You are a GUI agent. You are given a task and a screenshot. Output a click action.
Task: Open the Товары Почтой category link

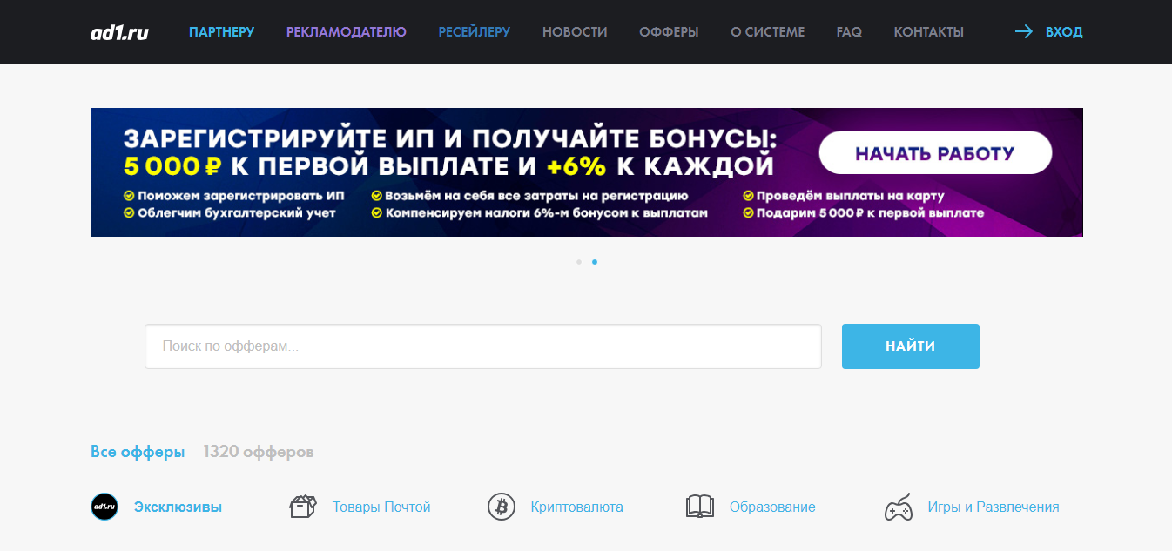[x=381, y=507]
